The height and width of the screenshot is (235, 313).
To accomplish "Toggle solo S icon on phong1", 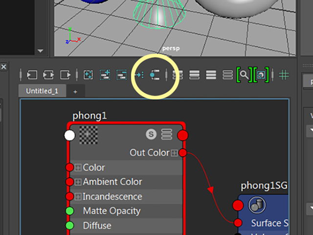I will pos(151,134).
